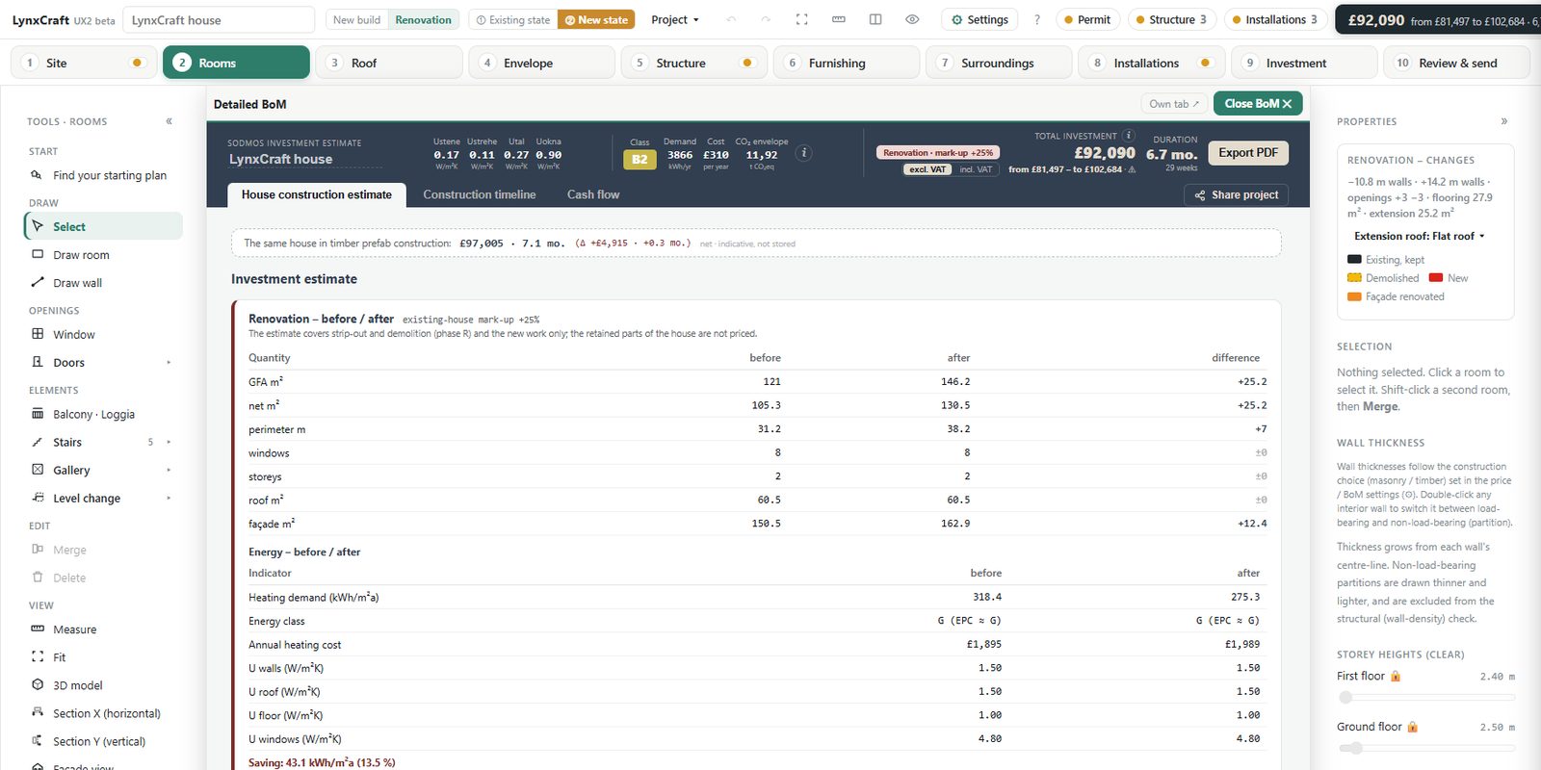The image size is (1541, 770).
Task: Click the Export PDF button
Action: click(x=1248, y=153)
